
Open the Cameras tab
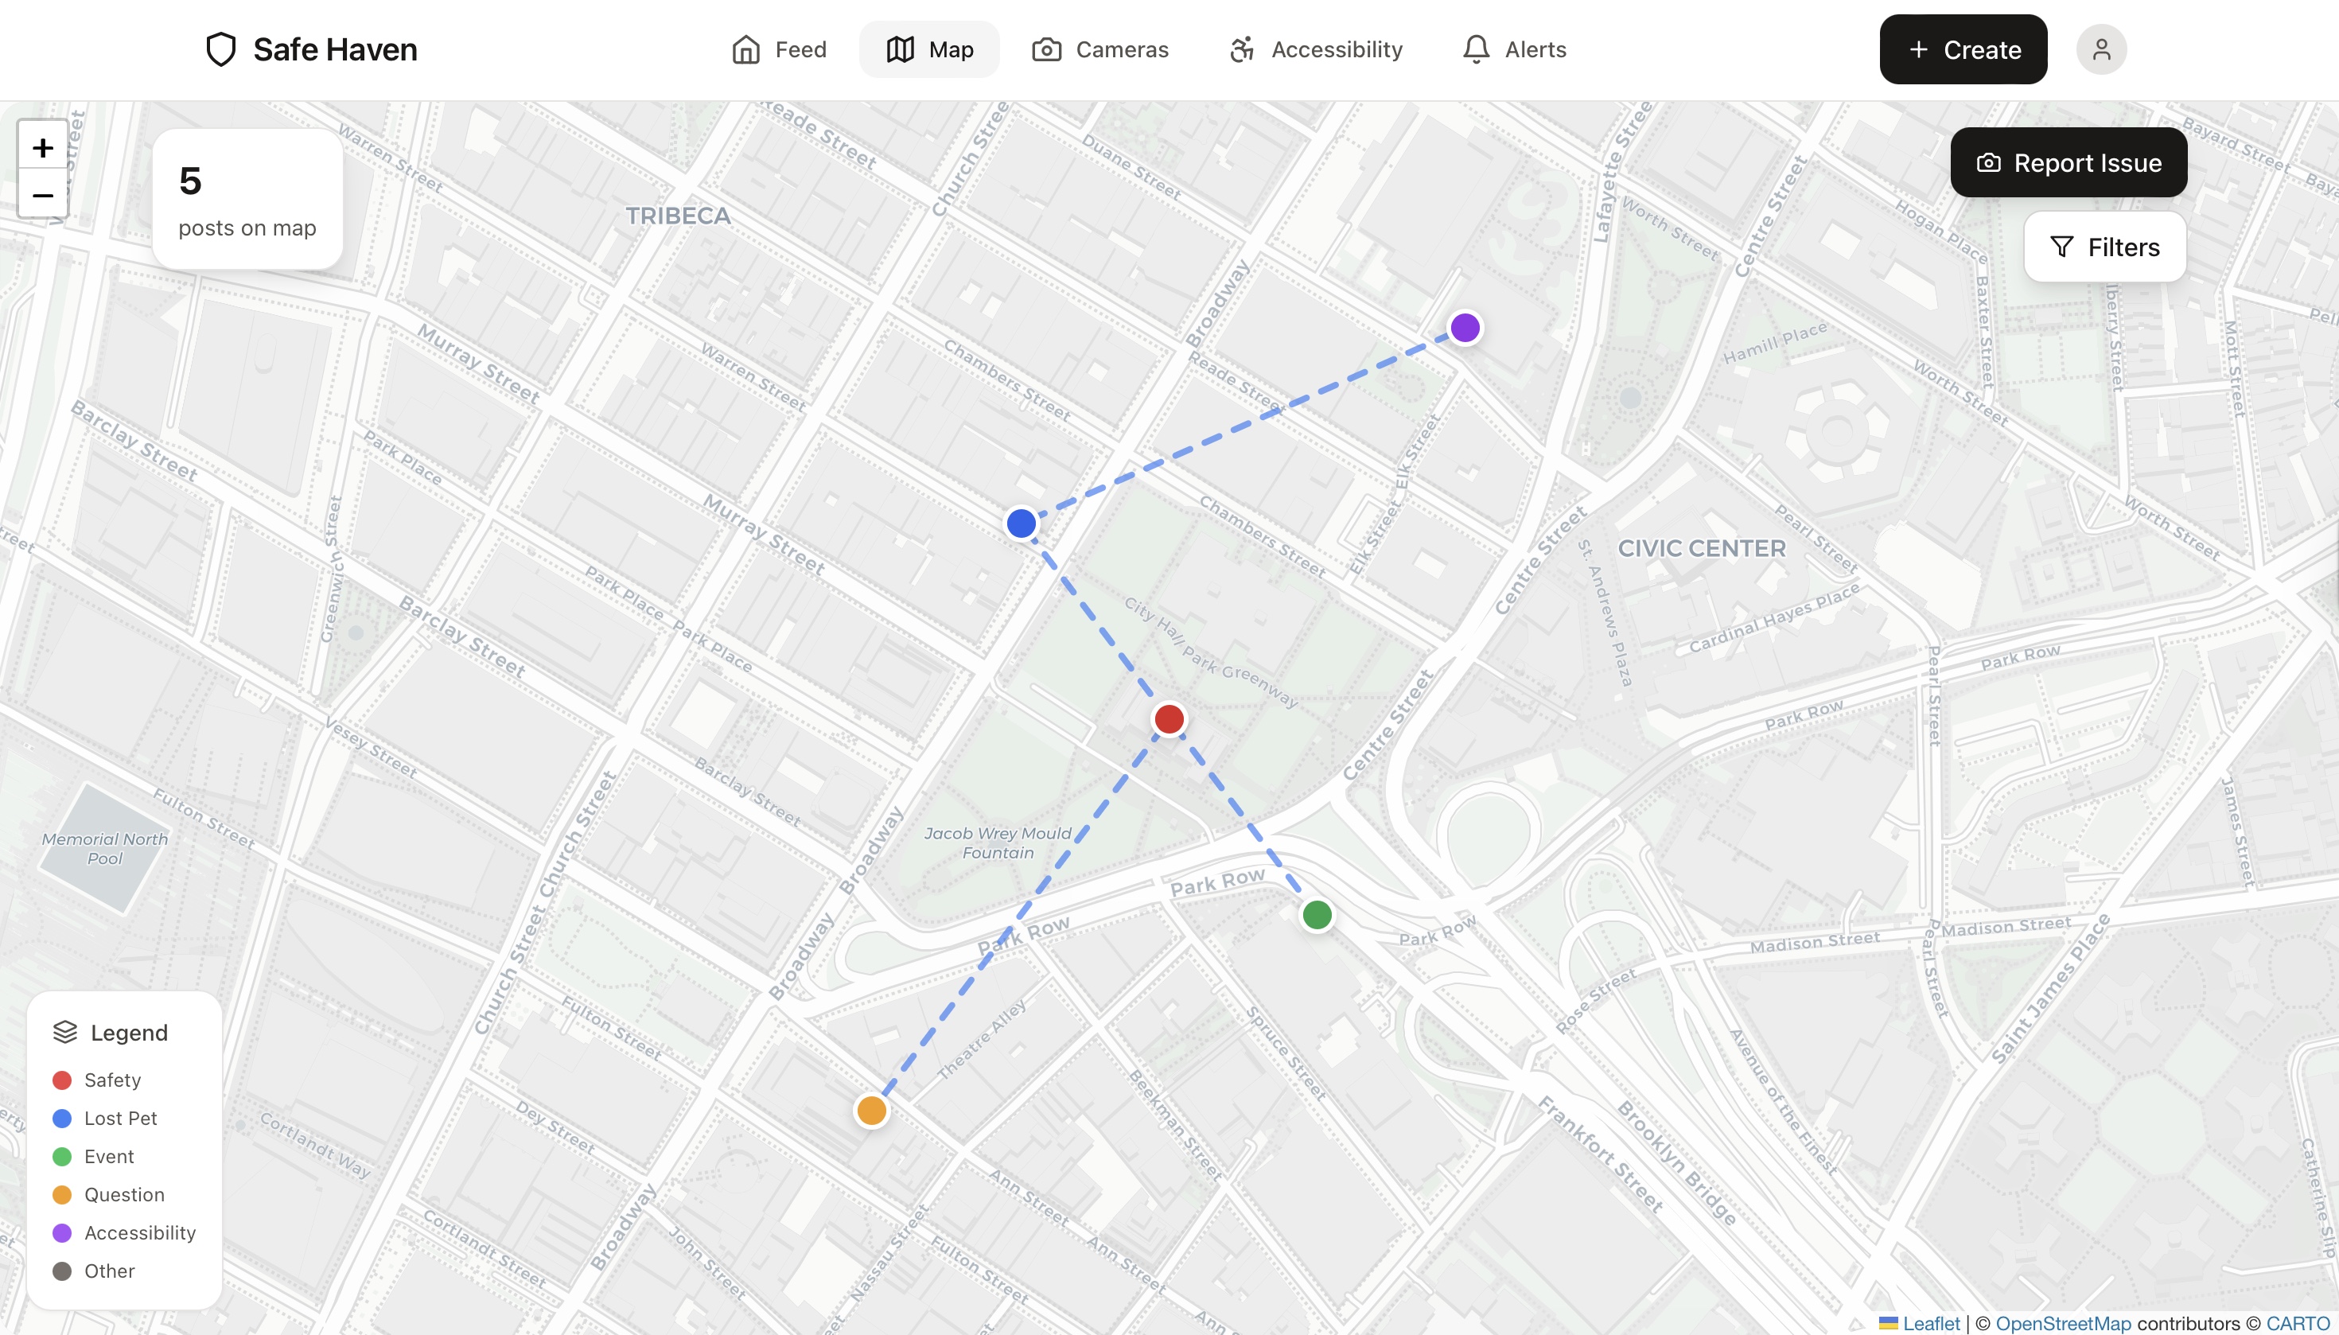pos(1100,49)
